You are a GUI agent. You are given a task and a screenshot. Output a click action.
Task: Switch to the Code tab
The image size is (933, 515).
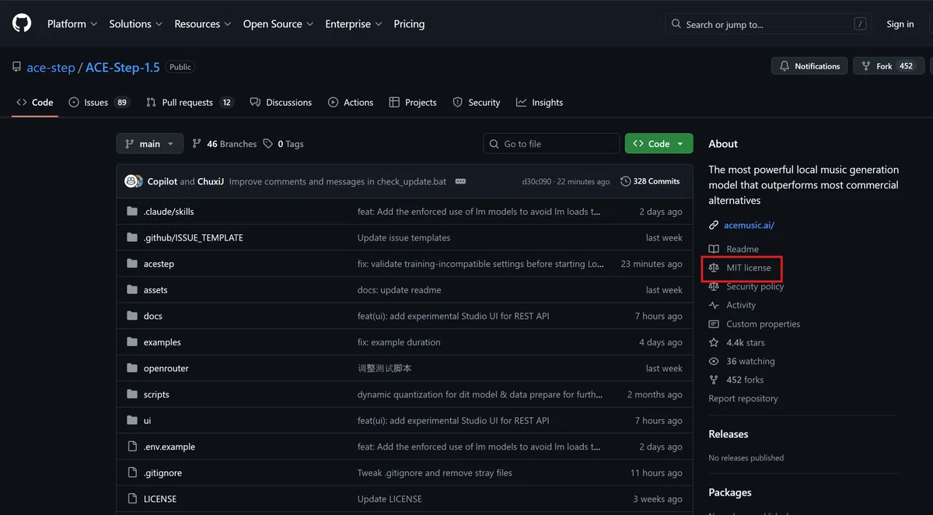click(35, 102)
